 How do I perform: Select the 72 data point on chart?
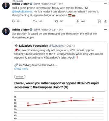coord(93,100)
